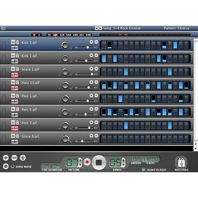Click red play button on Perc 1.aif
Image resolution: width=198 pixels, height=198 pixels.
15,101
